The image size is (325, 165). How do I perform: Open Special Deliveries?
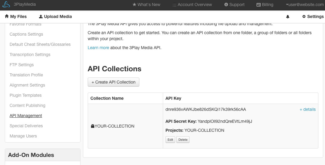(26, 126)
